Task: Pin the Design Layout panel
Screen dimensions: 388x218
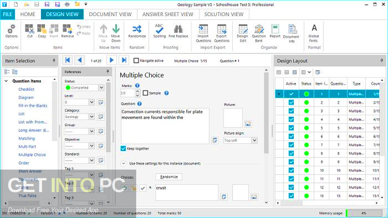Action: tap(381, 61)
